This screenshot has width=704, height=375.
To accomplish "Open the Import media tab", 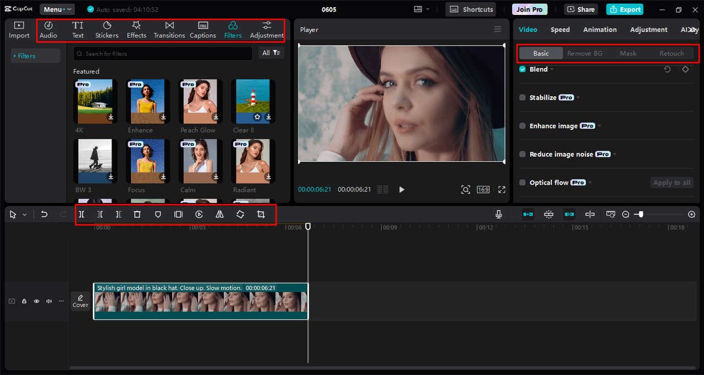I will click(x=19, y=30).
